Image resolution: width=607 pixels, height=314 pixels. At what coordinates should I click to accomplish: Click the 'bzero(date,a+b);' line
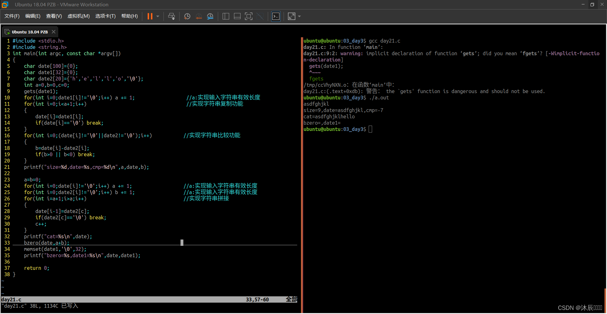coord(47,243)
